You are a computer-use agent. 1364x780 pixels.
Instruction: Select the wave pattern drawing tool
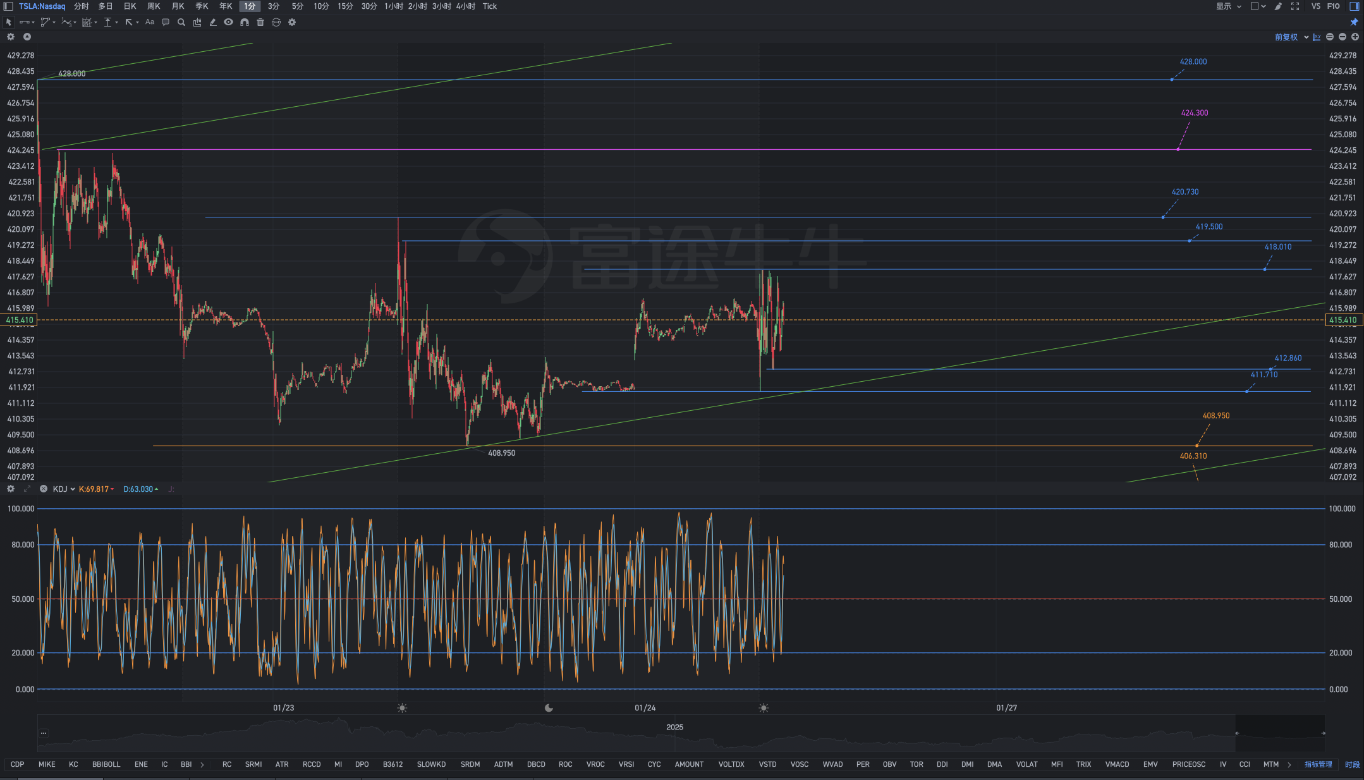(x=66, y=22)
